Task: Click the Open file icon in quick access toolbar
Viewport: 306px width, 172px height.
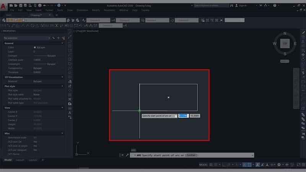Action: click(x=16, y=5)
